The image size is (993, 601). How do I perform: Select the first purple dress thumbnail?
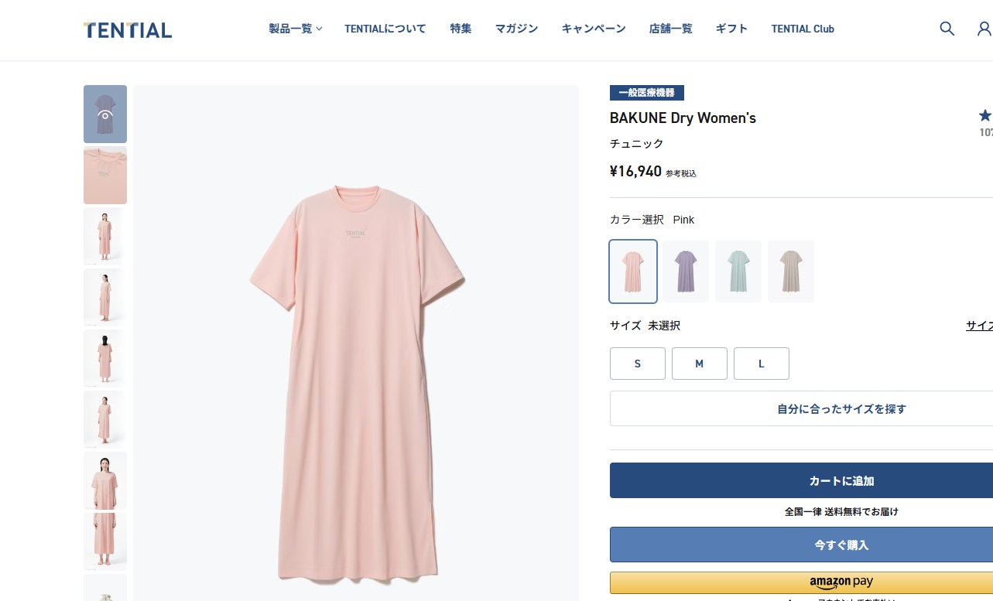105,114
